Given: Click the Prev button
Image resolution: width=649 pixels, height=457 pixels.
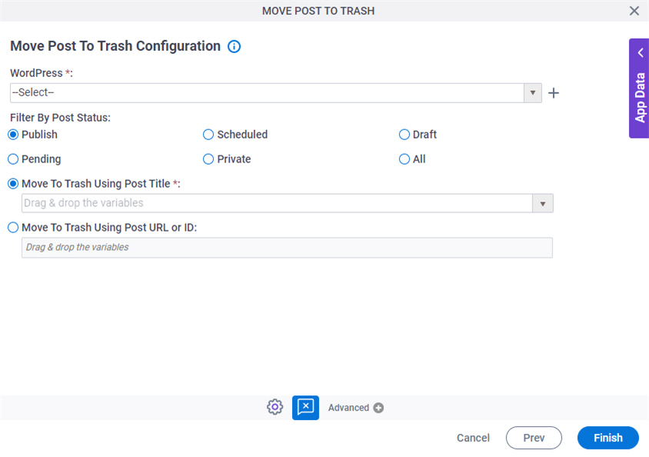Looking at the screenshot, I should coord(534,438).
